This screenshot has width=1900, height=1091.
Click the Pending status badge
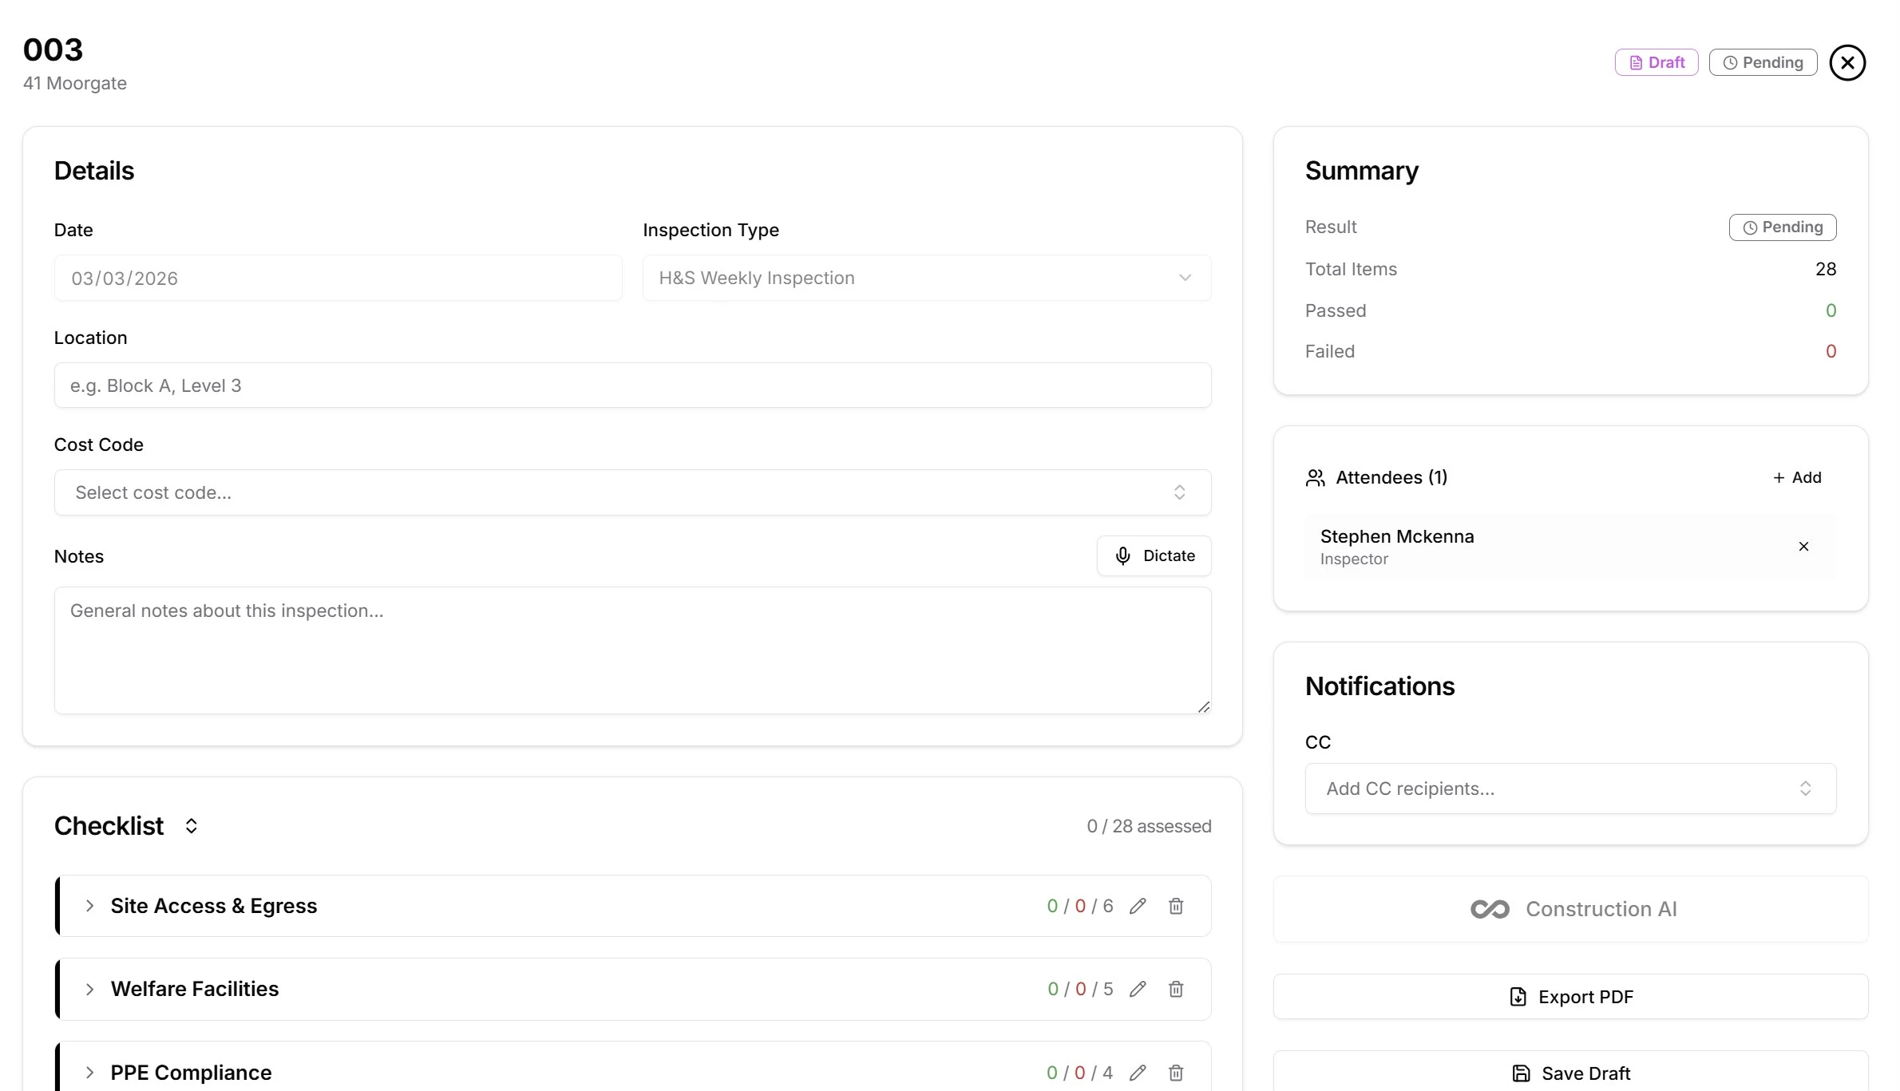(x=1763, y=61)
